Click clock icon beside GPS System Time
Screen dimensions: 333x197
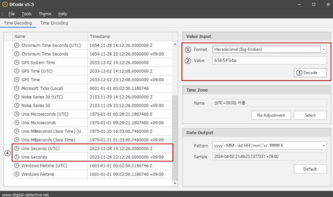pos(17,62)
